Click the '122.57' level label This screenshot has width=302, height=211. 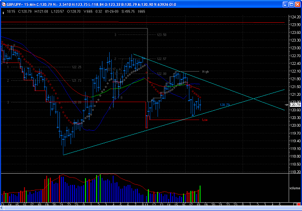click(x=161, y=59)
